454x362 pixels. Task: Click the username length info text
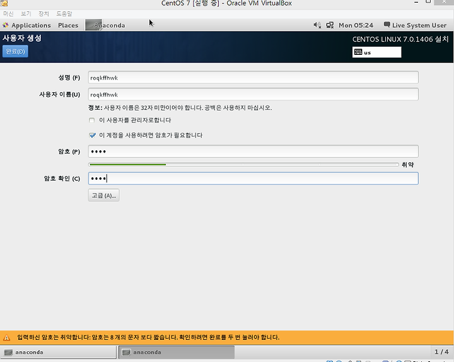point(180,108)
